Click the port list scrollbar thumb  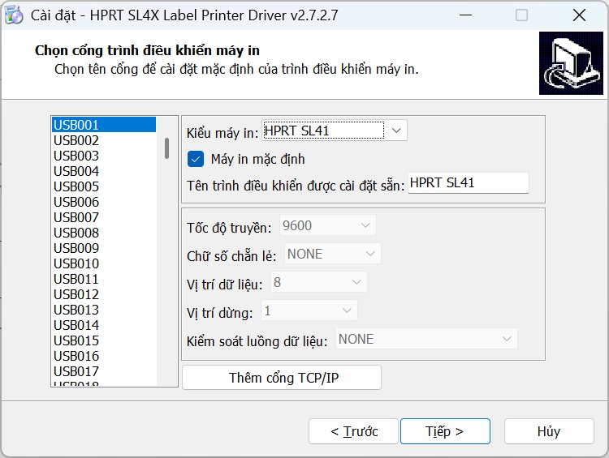tap(166, 148)
